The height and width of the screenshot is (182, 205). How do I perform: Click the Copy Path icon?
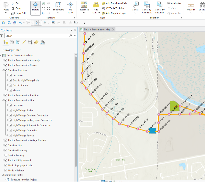coord(13,13)
